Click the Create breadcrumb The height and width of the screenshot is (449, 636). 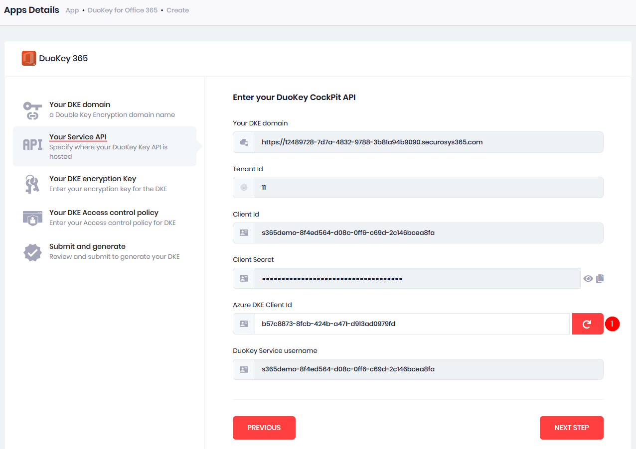(x=177, y=10)
